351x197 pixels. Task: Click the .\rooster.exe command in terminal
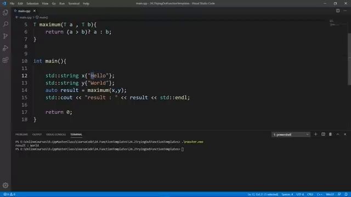click(193, 142)
